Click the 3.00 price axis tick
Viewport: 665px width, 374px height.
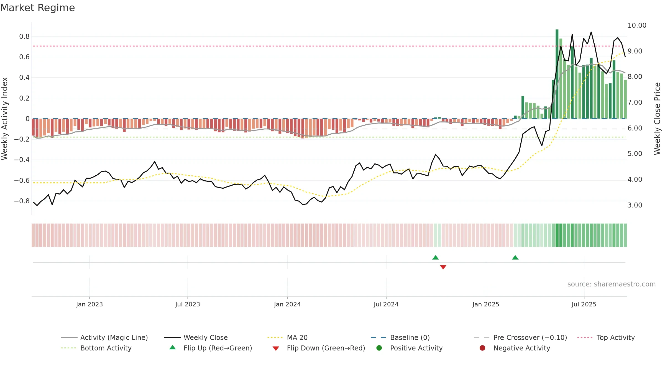(x=635, y=205)
